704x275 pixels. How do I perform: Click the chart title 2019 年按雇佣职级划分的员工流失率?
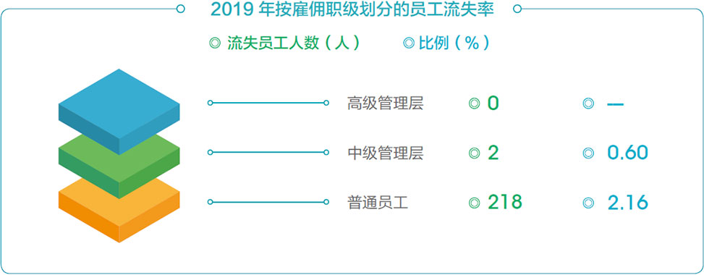point(352,9)
